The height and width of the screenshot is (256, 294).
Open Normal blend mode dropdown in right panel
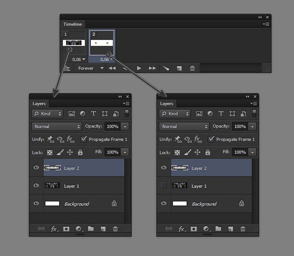click(184, 127)
